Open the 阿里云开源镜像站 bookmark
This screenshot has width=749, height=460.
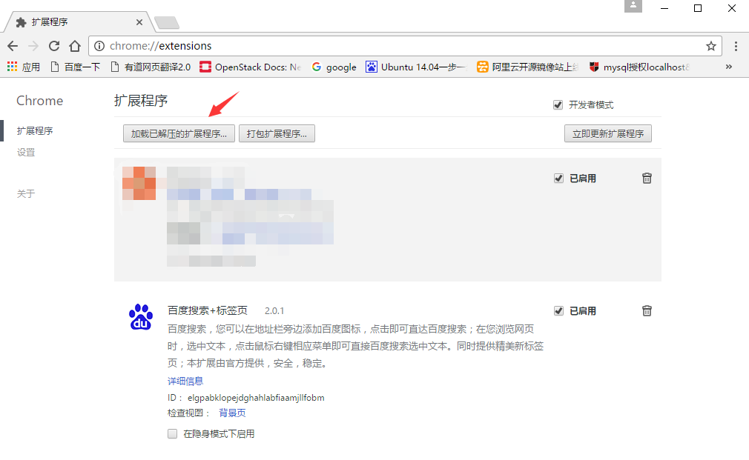point(528,67)
